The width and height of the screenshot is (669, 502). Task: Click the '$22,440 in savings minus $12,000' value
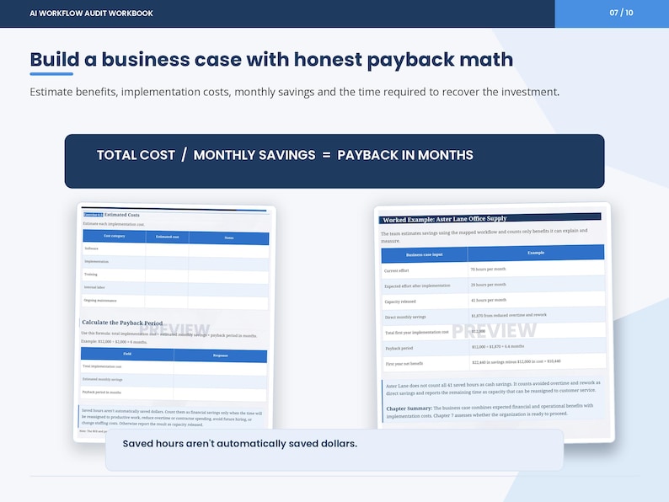(516, 361)
